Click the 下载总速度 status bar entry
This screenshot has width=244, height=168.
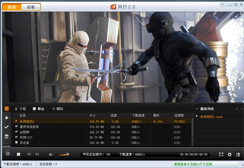point(18,164)
